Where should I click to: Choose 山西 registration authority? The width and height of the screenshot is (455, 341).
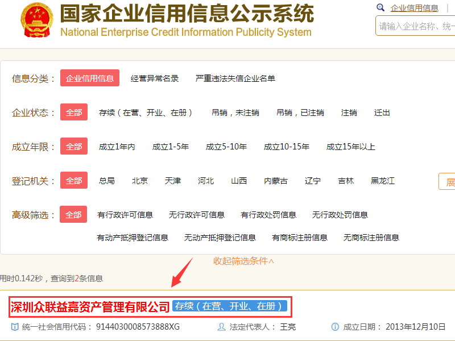[x=239, y=181]
